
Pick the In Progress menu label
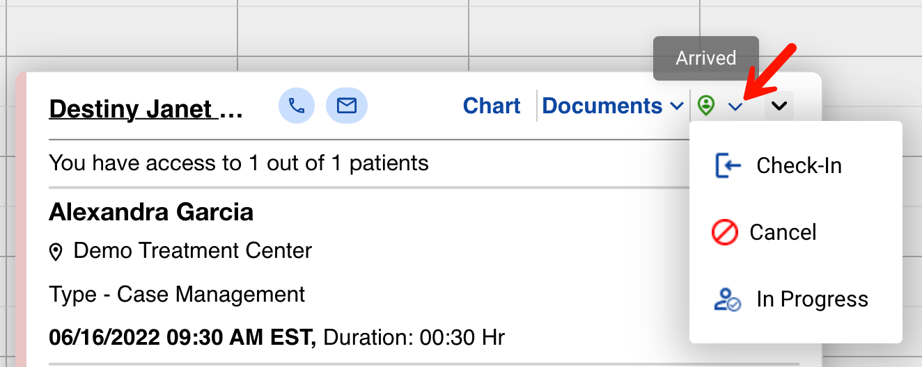pyautogui.click(x=812, y=299)
